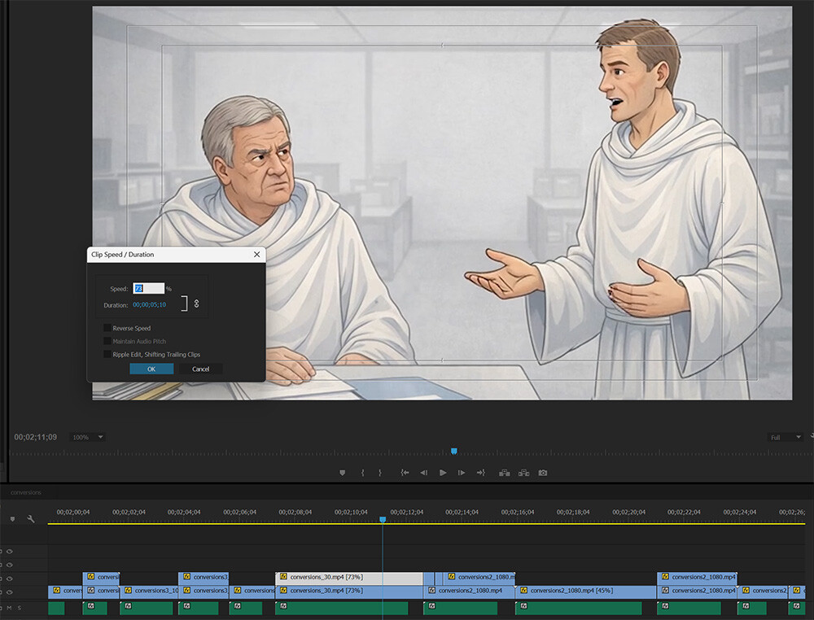Image resolution: width=814 pixels, height=620 pixels.
Task: Click the Speed percentage input field
Action: click(x=148, y=289)
